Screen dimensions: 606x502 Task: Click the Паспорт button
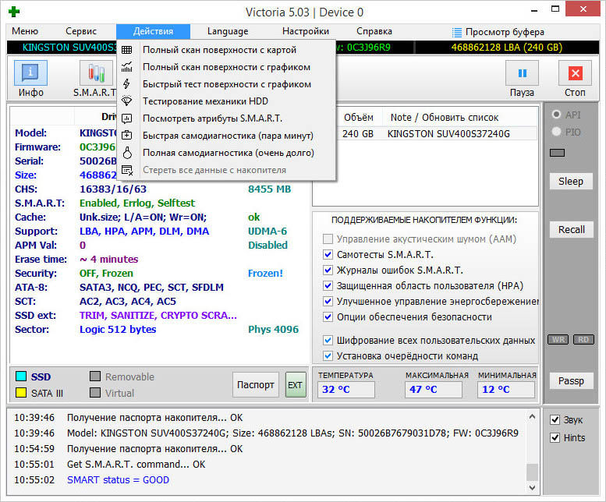[255, 384]
